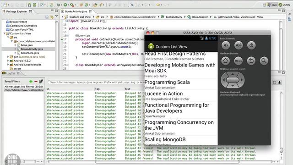Collapse all in Package Explorer
This screenshot has height=165, width=293.
(x=47, y=17)
